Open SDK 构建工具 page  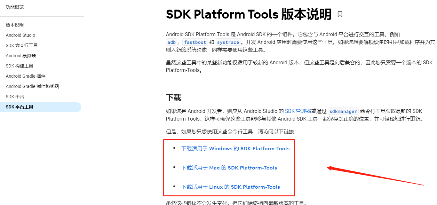20,66
